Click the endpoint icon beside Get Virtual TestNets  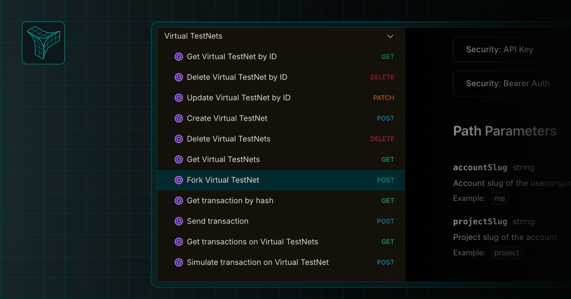click(x=179, y=159)
